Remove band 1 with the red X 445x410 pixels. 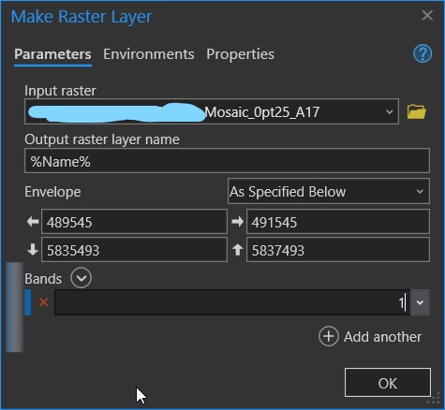(43, 302)
